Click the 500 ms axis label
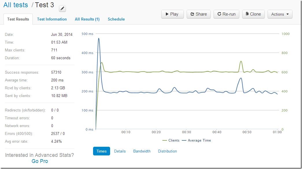Screen dimensions: 302x169 point(87,34)
